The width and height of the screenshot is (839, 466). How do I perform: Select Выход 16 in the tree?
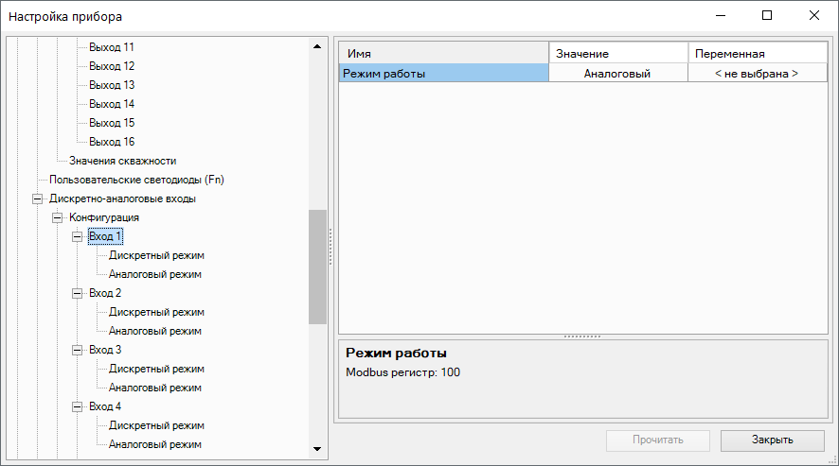[x=112, y=142]
